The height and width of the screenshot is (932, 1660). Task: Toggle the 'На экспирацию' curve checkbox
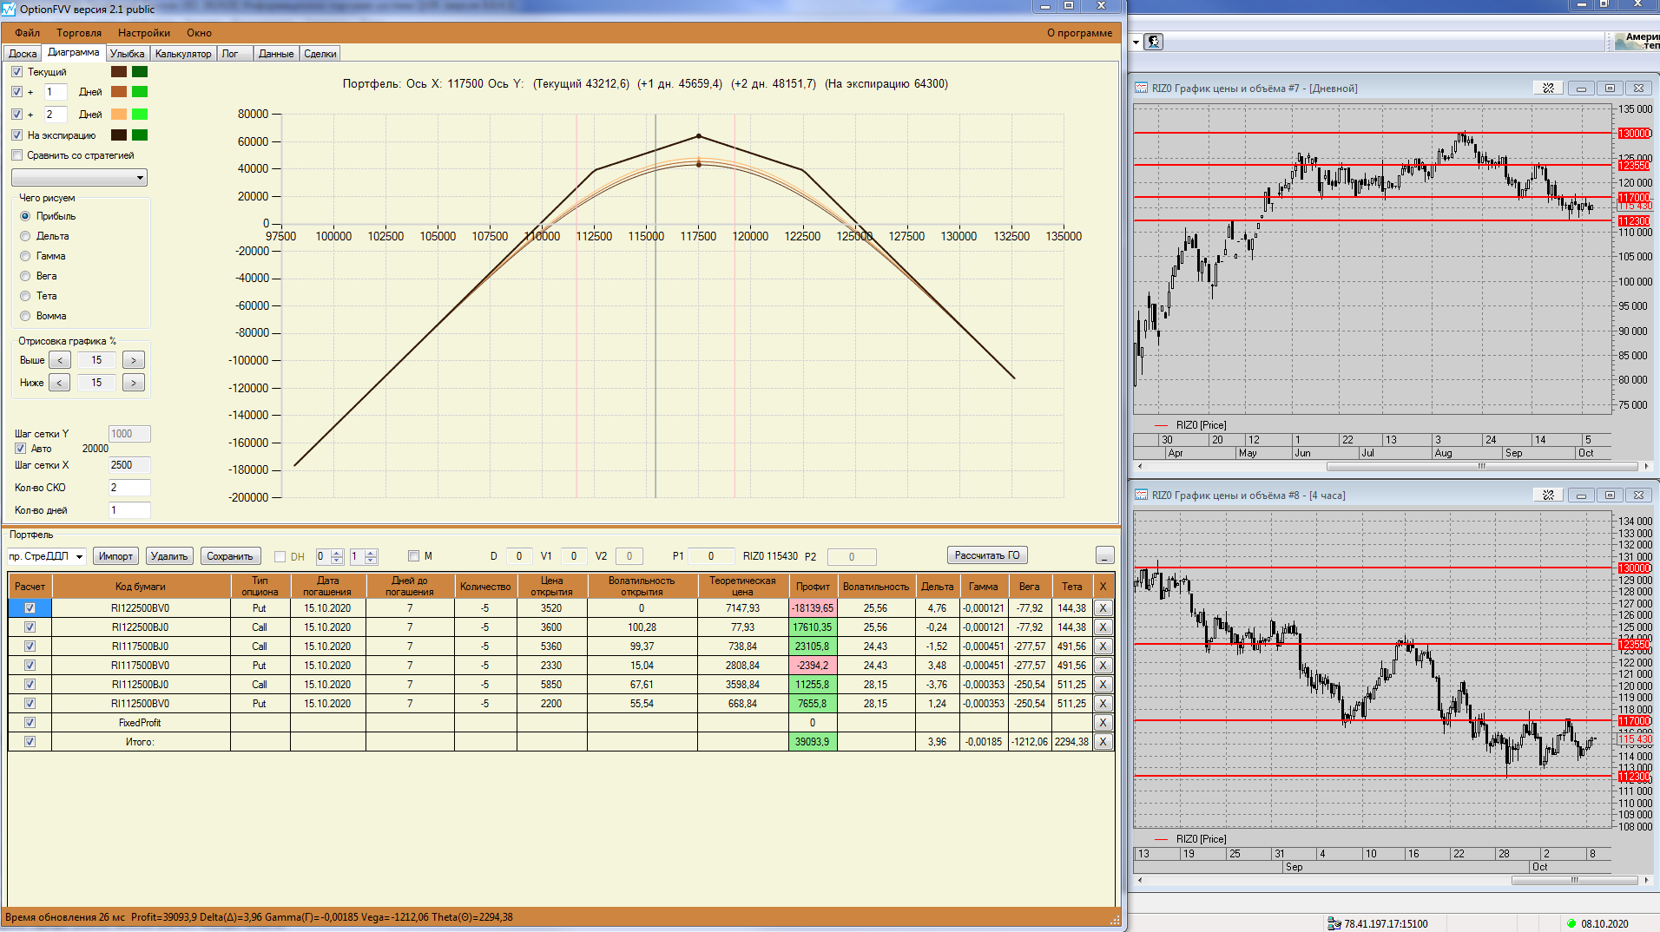[x=16, y=135]
